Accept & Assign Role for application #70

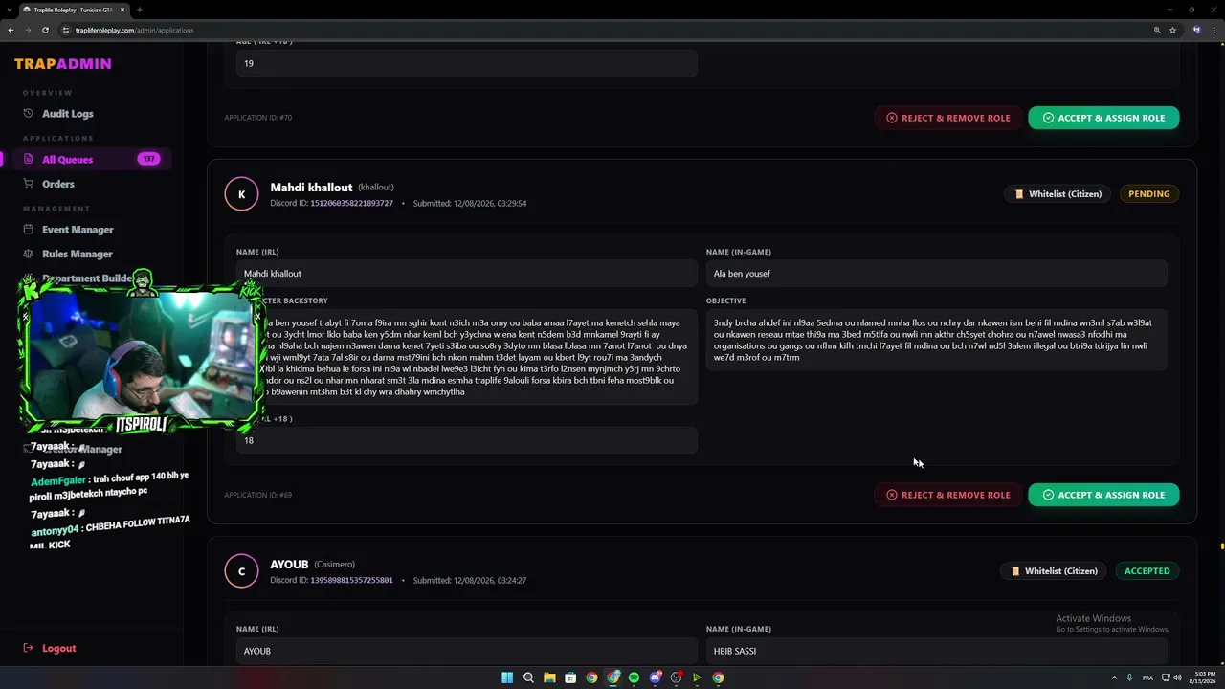(1103, 118)
